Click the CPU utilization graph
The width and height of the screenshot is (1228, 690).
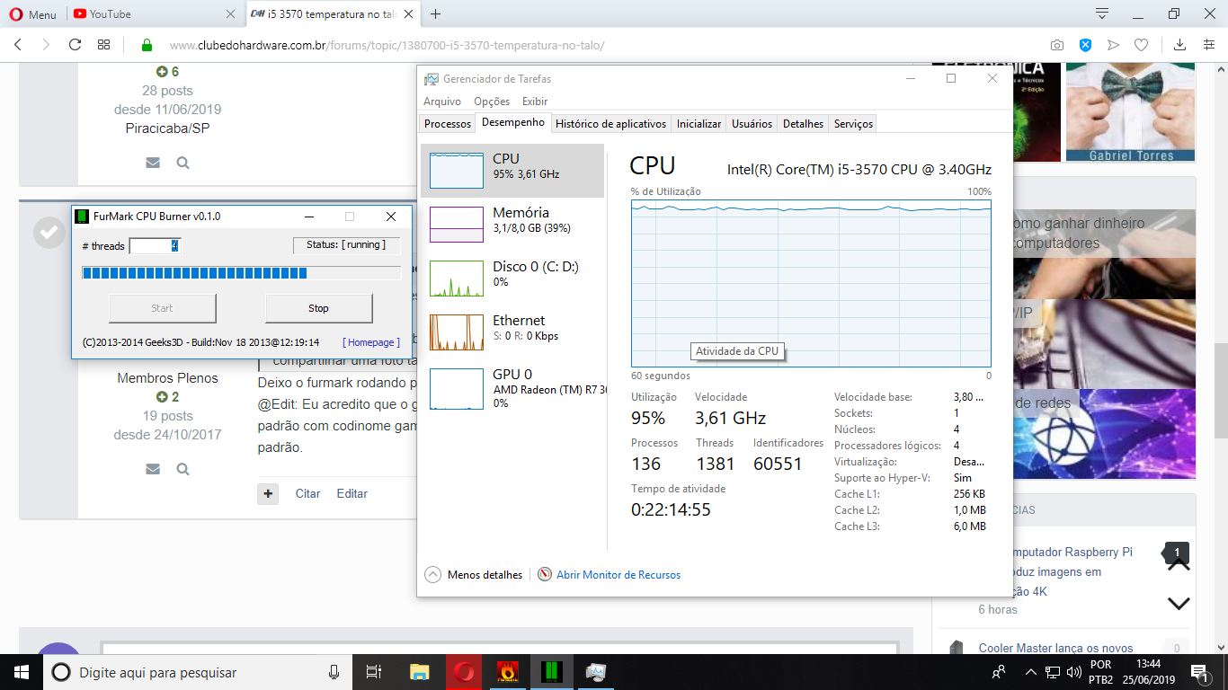(x=811, y=283)
